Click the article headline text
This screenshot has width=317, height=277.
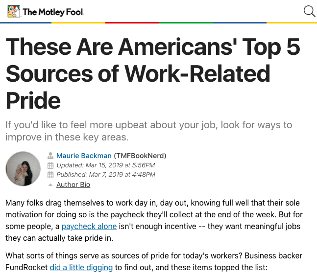tap(153, 73)
